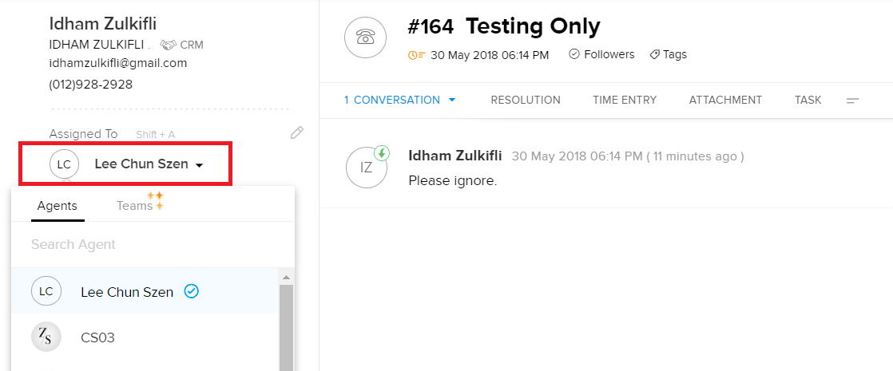This screenshot has width=893, height=371.
Task: Click the more-tabs lines icon after Task
Action: point(853,101)
